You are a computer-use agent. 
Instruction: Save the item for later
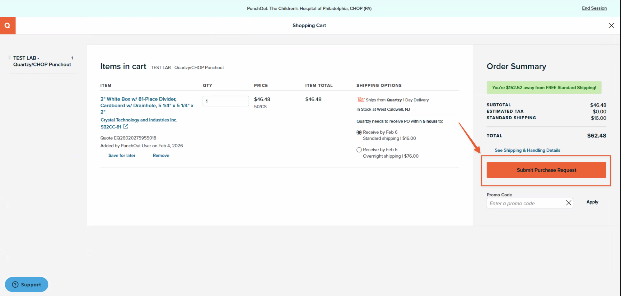[122, 155]
